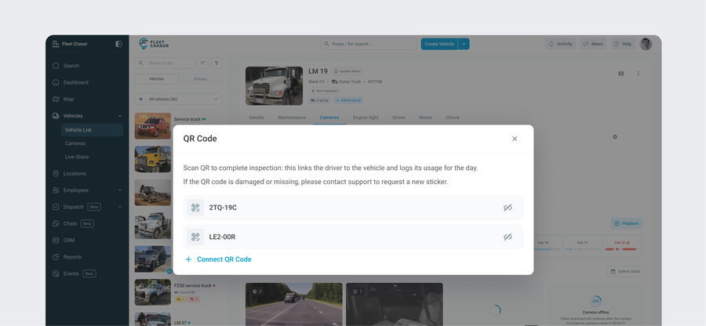Open the Engine light tab
706x326 pixels.
[x=366, y=118]
